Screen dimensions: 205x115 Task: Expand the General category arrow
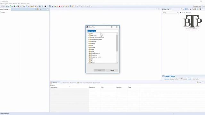tap(88, 42)
